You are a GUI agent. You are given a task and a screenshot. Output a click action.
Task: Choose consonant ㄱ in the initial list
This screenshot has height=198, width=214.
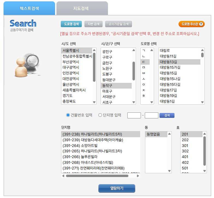(145, 51)
